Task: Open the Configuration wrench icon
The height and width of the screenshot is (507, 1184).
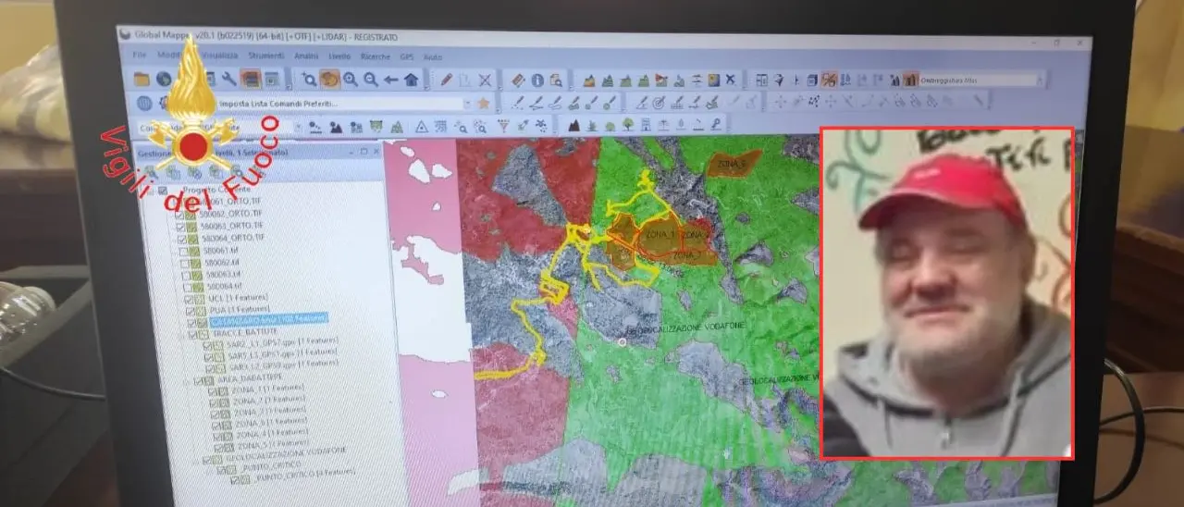Action: pos(228,79)
